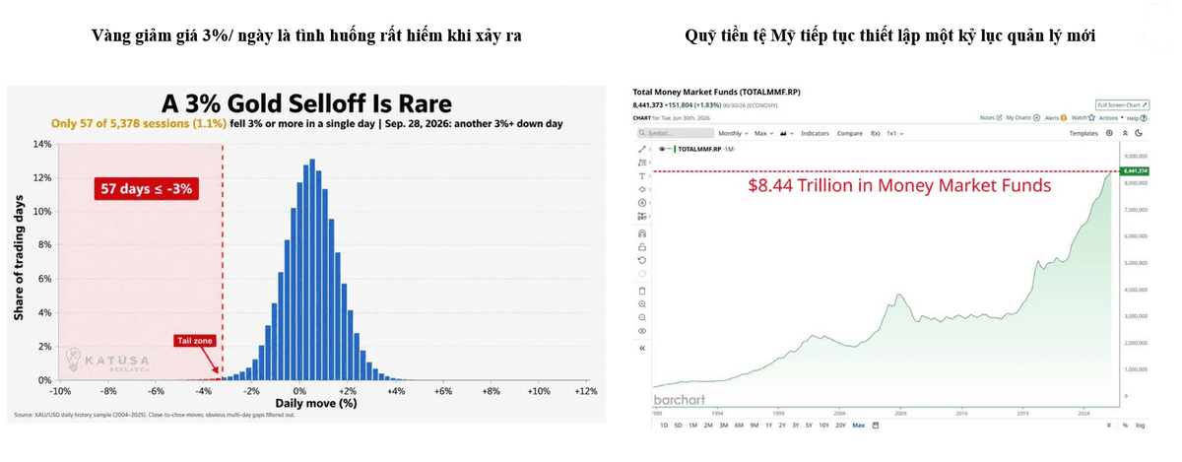
Task: Enable the magnet snap tool
Action: [x=642, y=233]
